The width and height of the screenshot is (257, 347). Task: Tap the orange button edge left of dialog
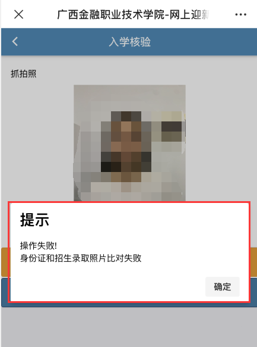tap(5, 262)
